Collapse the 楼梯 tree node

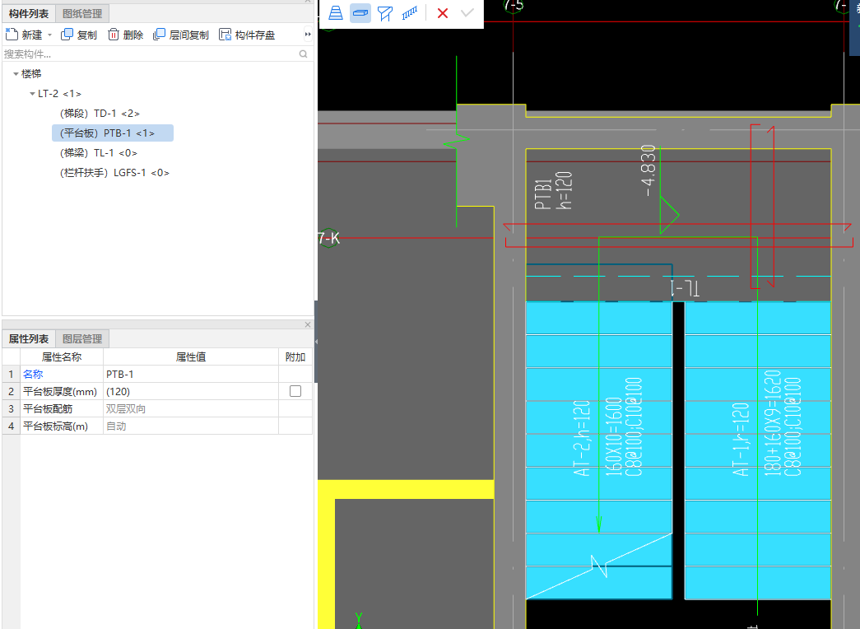coord(16,73)
